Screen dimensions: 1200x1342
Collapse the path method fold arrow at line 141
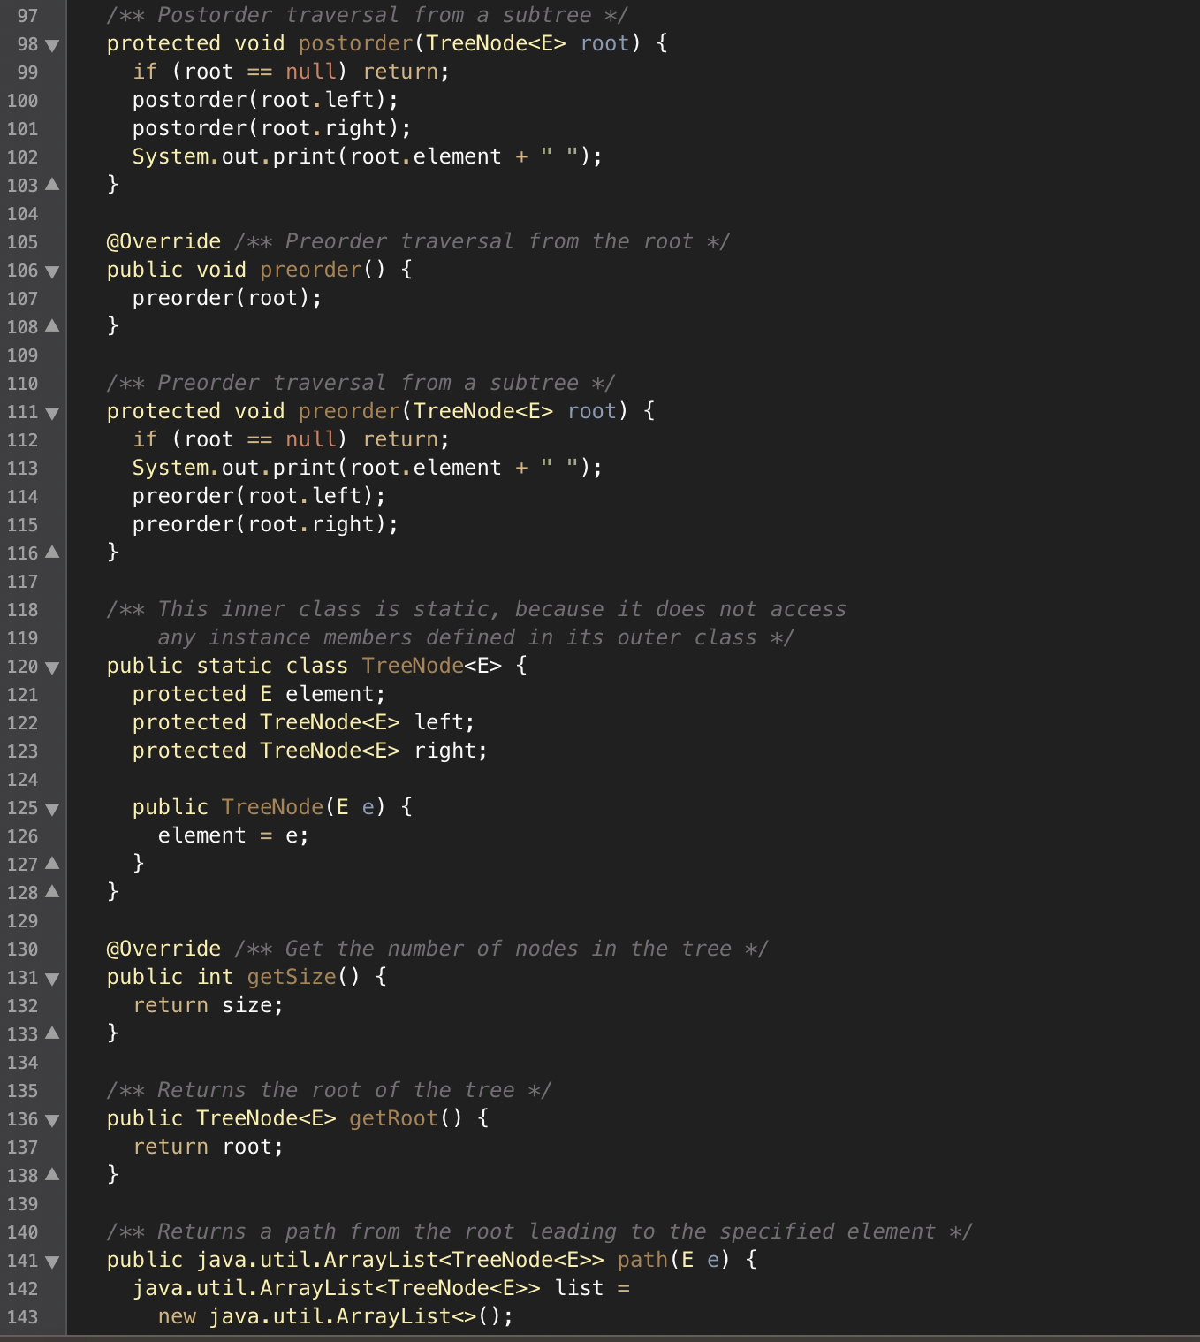click(x=52, y=1262)
